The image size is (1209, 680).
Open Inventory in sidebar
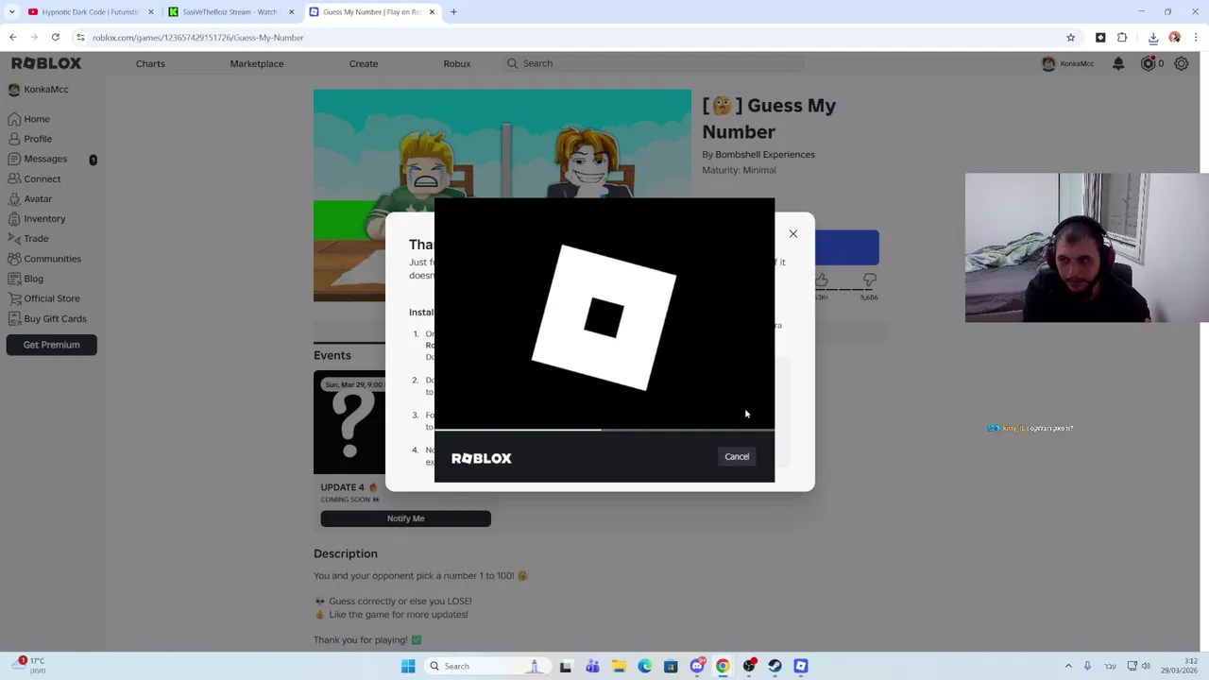[44, 219]
